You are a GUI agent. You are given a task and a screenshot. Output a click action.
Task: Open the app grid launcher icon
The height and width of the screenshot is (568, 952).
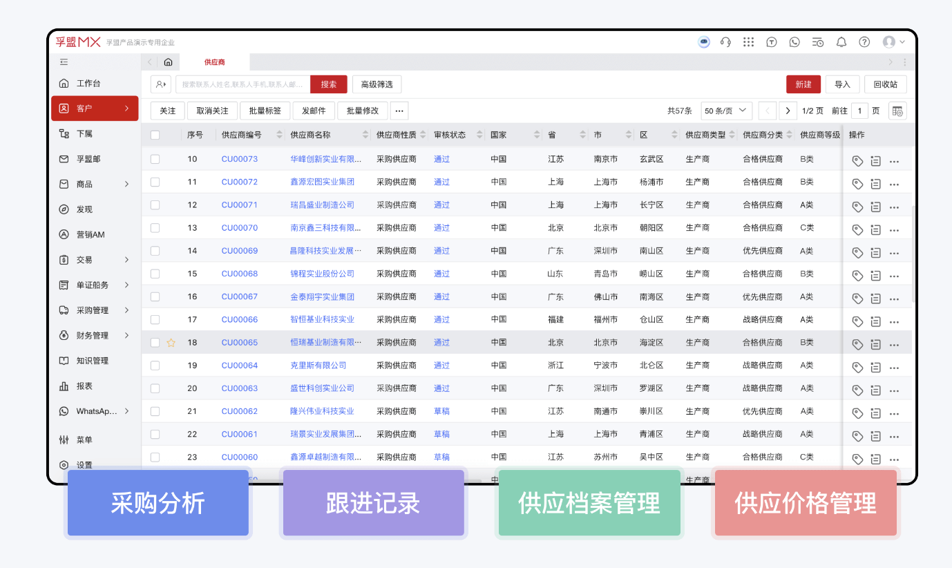click(x=749, y=42)
